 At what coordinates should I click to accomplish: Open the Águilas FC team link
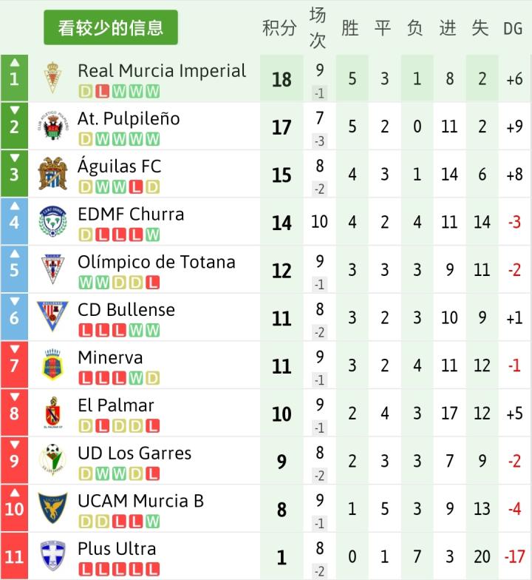pos(119,166)
